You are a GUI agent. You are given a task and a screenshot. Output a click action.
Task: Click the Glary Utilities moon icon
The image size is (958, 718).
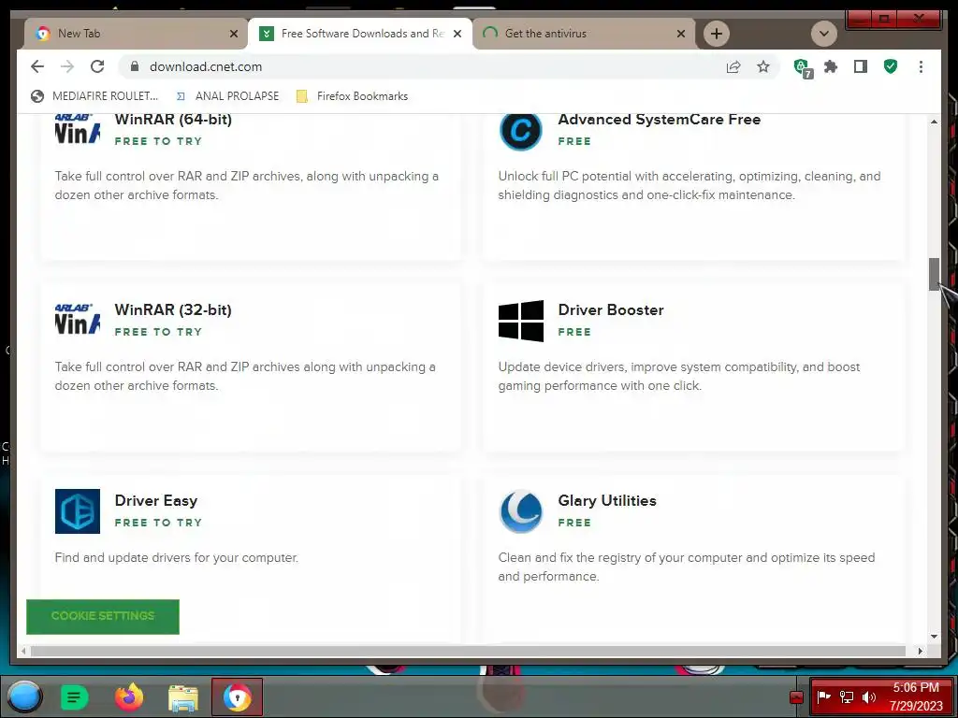point(520,511)
